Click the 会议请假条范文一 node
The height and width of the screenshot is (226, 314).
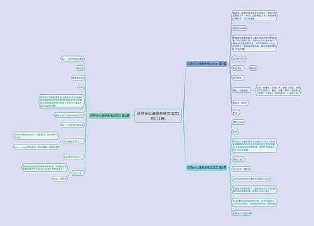click(73, 142)
